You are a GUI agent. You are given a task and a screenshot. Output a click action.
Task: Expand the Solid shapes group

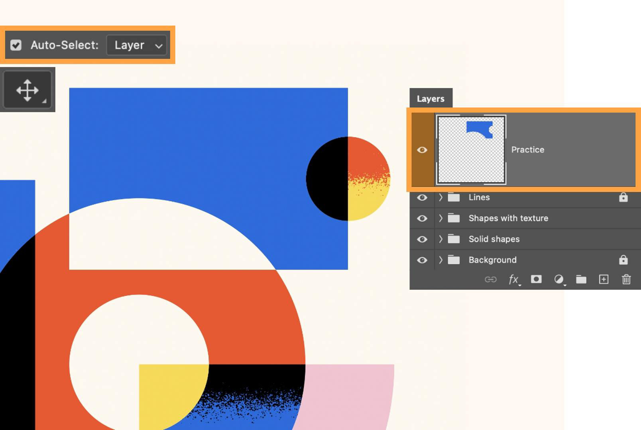coord(440,239)
